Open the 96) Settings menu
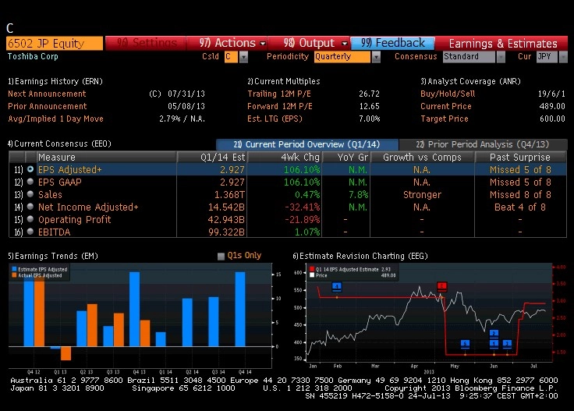 tap(147, 43)
